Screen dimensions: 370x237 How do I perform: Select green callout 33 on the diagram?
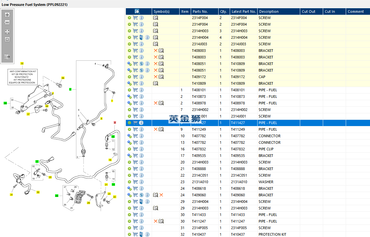click(5, 103)
